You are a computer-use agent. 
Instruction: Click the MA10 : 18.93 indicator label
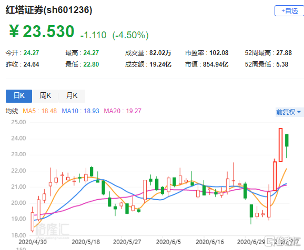coord(80,111)
